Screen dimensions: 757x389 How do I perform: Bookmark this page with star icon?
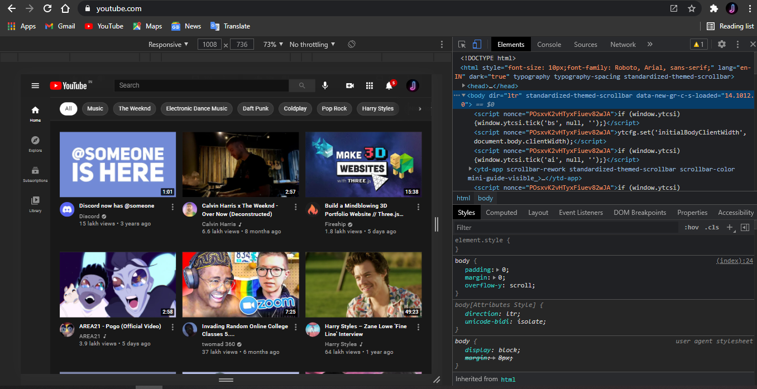(x=692, y=8)
